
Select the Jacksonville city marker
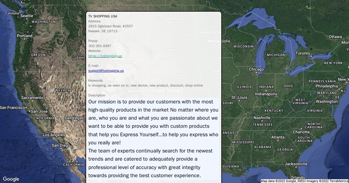pos(296,167)
